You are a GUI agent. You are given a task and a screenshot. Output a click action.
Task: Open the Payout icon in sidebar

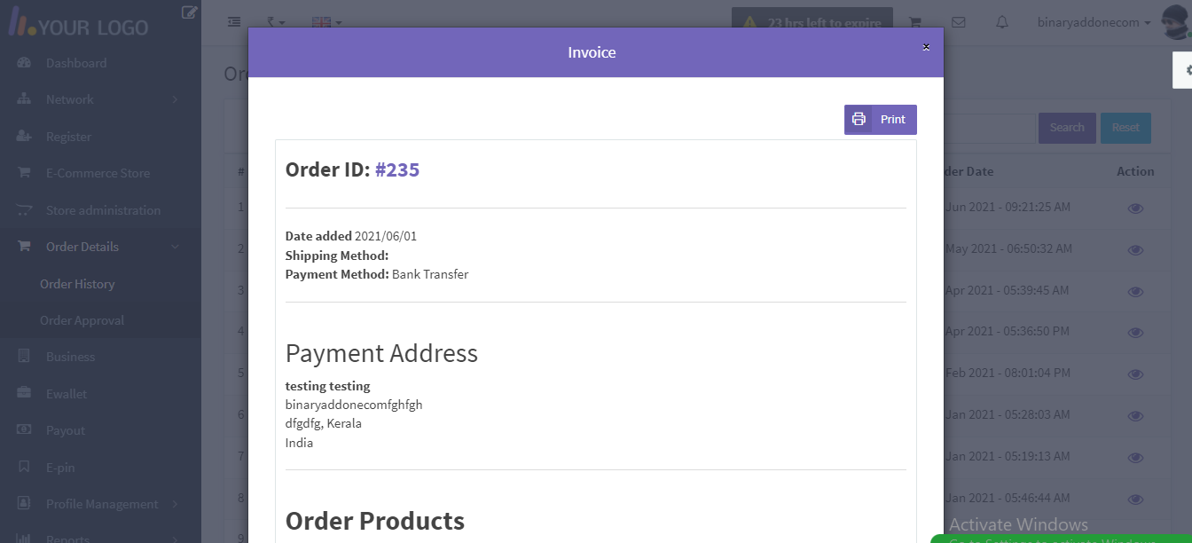pyautogui.click(x=24, y=430)
